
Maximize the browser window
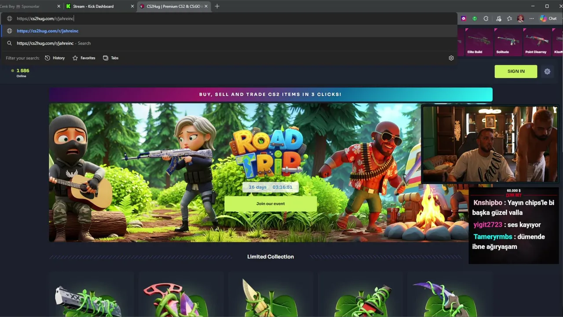point(547,6)
